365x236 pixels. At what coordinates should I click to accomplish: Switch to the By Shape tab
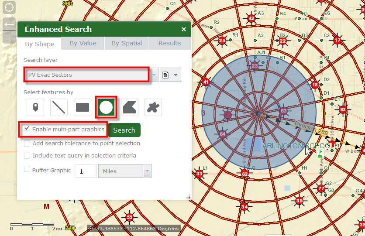(40, 44)
